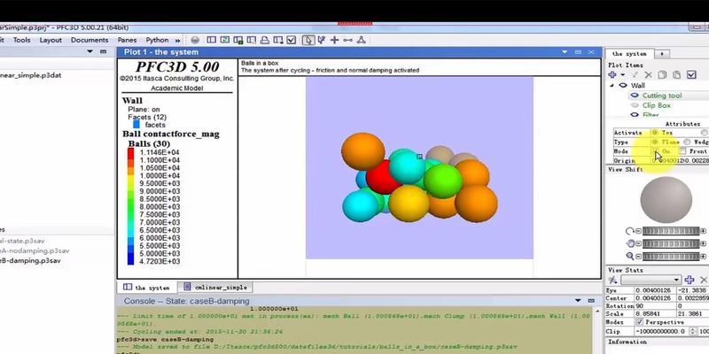Select the Wedge type radio button

(x=687, y=142)
